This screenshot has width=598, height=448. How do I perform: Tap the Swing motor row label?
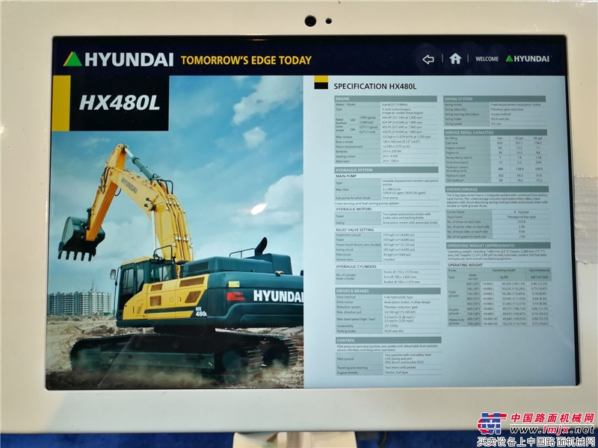[454, 105]
